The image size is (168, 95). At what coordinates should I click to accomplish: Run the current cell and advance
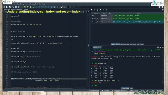tap(28, 7)
